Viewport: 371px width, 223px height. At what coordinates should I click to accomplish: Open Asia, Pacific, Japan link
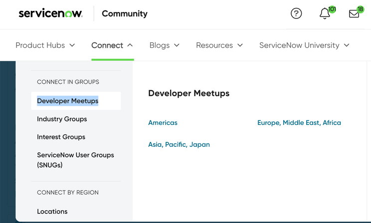point(179,144)
